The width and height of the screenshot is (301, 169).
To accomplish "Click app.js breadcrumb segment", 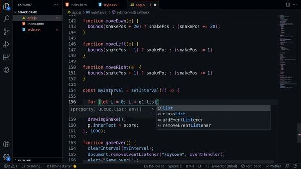I will click(77, 12).
